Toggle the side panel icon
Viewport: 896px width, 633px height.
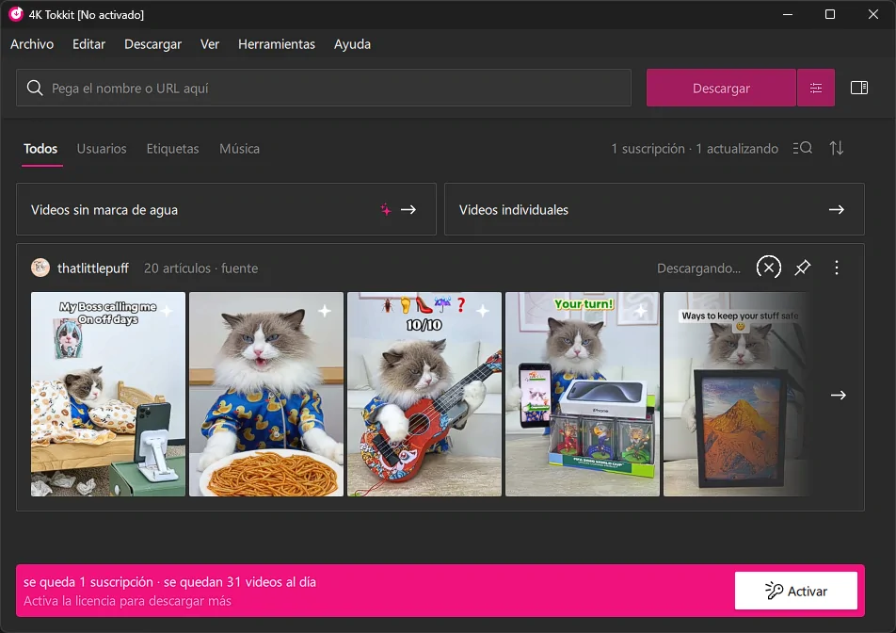coord(859,88)
